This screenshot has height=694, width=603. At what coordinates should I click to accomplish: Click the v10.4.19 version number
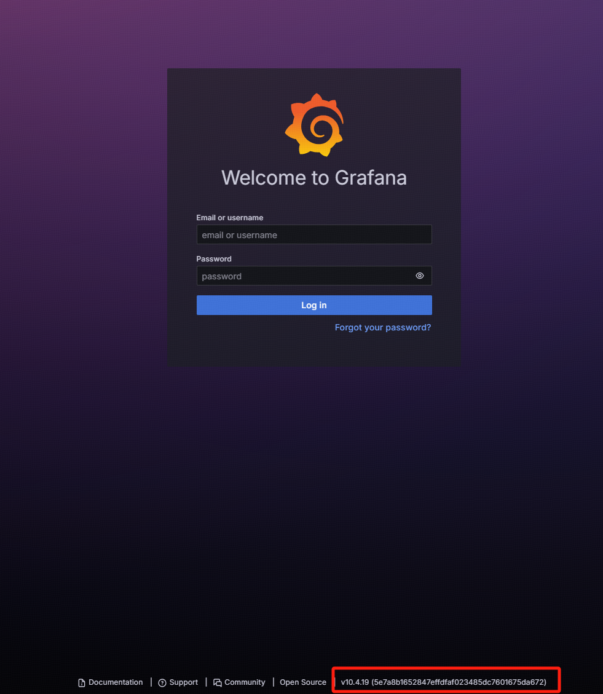point(355,682)
